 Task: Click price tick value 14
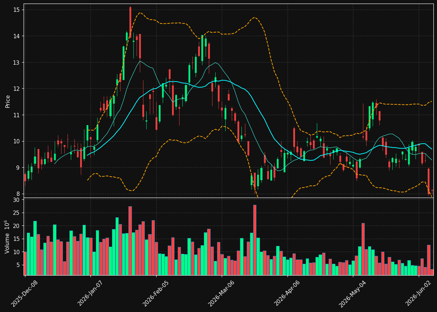tap(16, 36)
